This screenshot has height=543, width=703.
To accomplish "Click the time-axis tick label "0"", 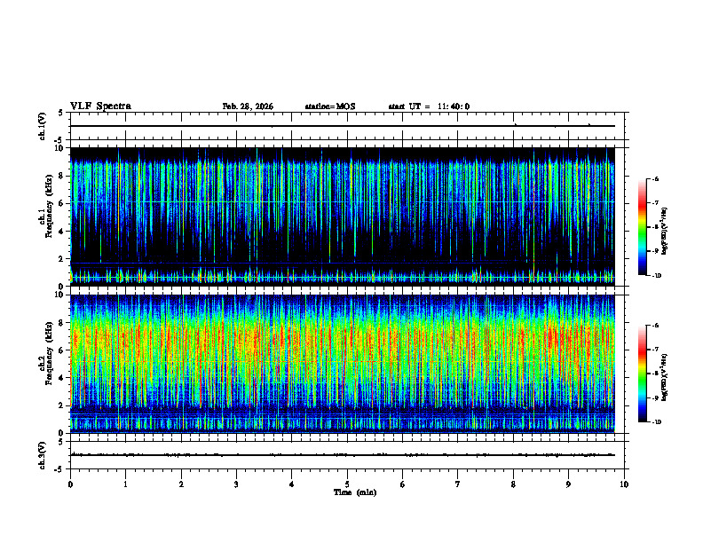I will pyautogui.click(x=70, y=484).
